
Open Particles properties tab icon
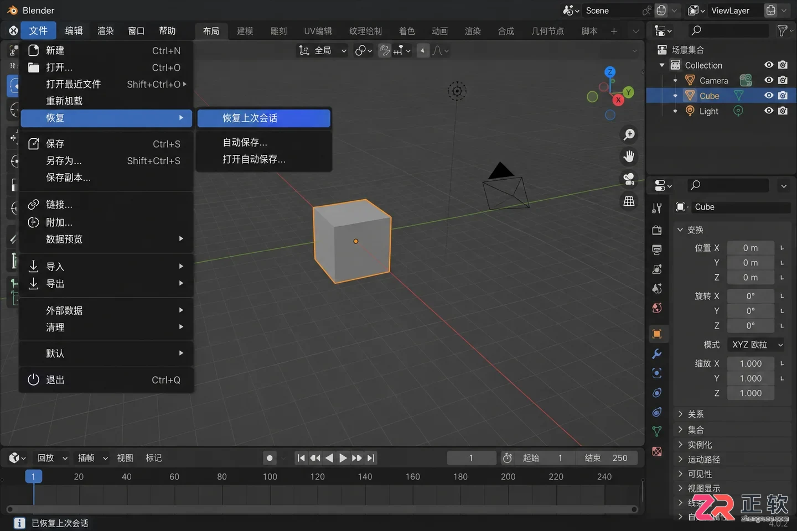657,373
